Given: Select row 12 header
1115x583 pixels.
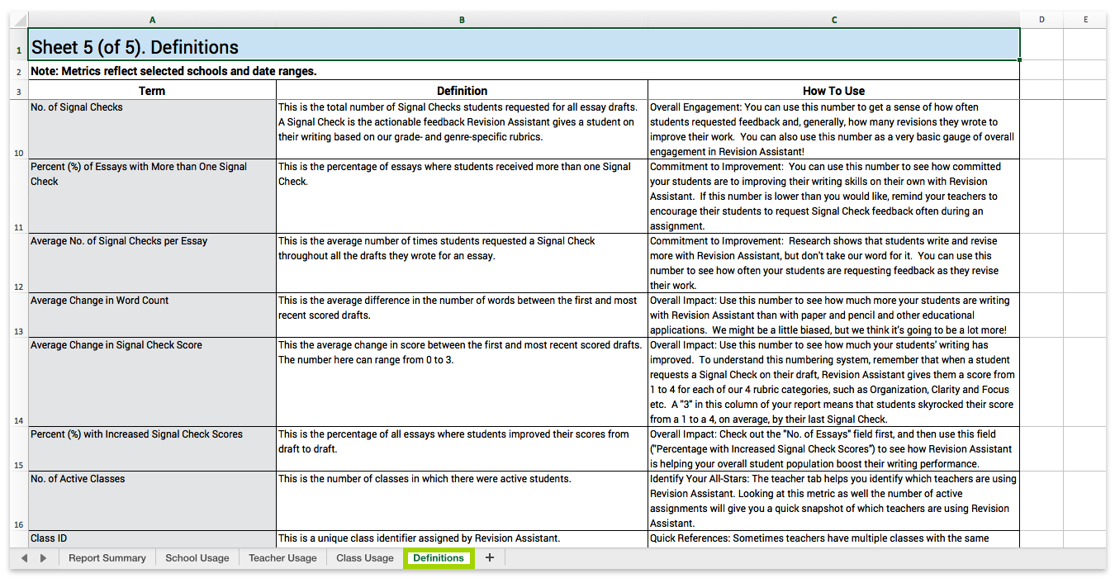Looking at the screenshot, I should pos(18,263).
